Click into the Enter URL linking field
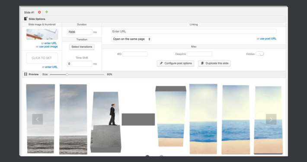 tap(194, 32)
